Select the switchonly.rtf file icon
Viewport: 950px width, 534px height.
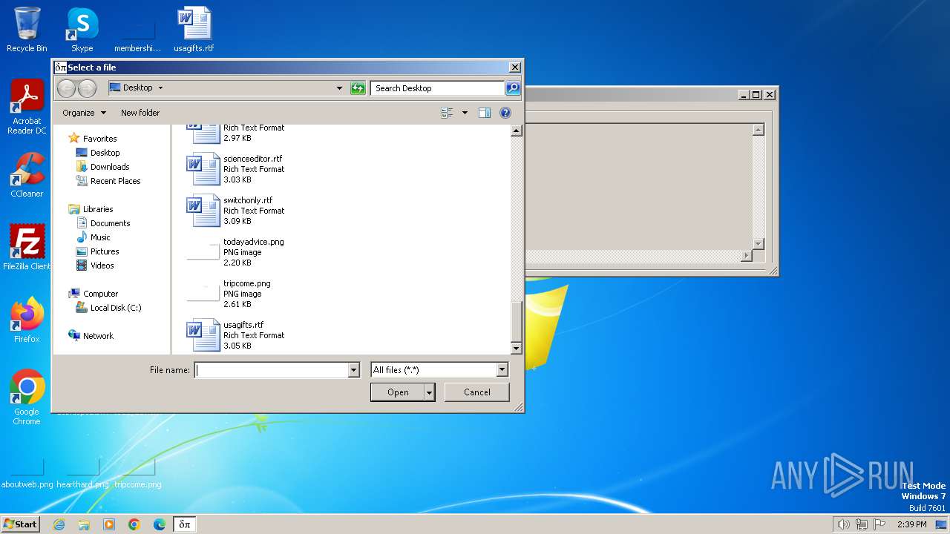(x=203, y=211)
